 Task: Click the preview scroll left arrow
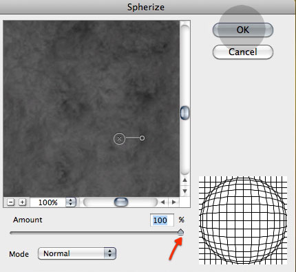[x=162, y=202]
